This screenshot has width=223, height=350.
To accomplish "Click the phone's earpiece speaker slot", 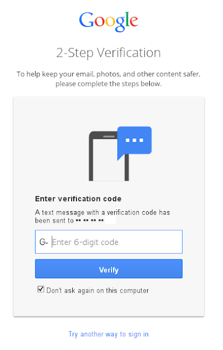I will tap(109, 136).
